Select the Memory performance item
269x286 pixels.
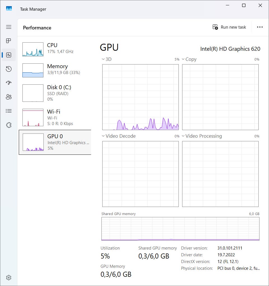tap(55, 70)
